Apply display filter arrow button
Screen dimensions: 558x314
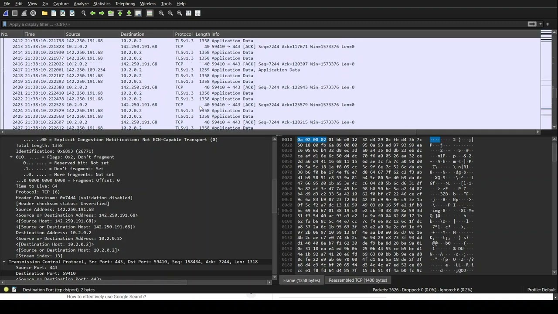532,24
